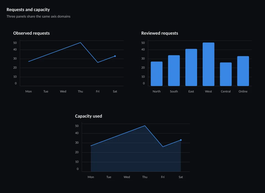Click 'Thu' label under Capacity used
The height and width of the screenshot is (193, 265).
(145, 177)
